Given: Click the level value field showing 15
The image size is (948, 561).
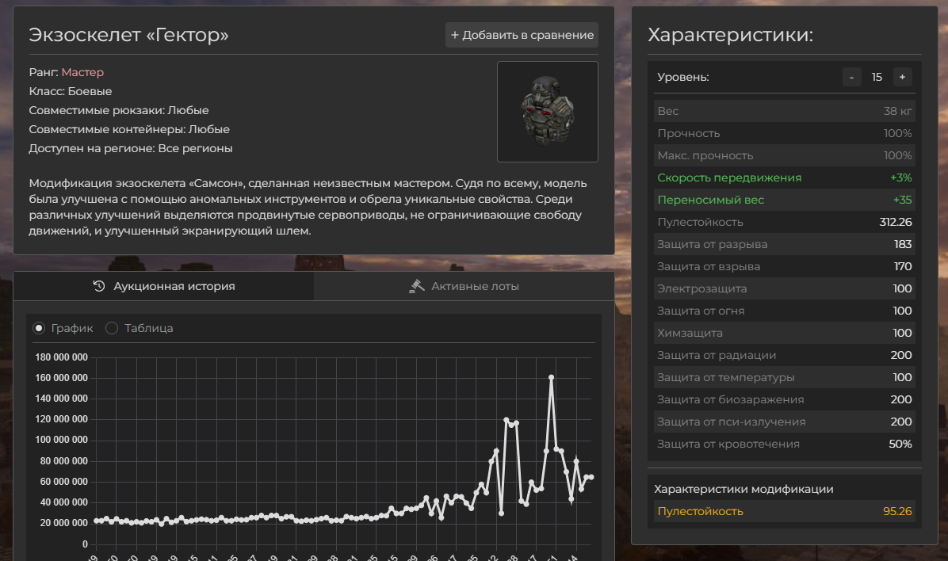Looking at the screenshot, I should click(x=877, y=77).
